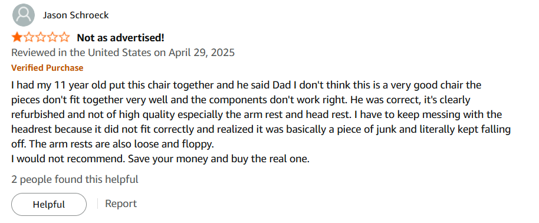Click review line starting 'headrest because it did not fit'
This screenshot has height=223, width=539.
tap(261, 130)
